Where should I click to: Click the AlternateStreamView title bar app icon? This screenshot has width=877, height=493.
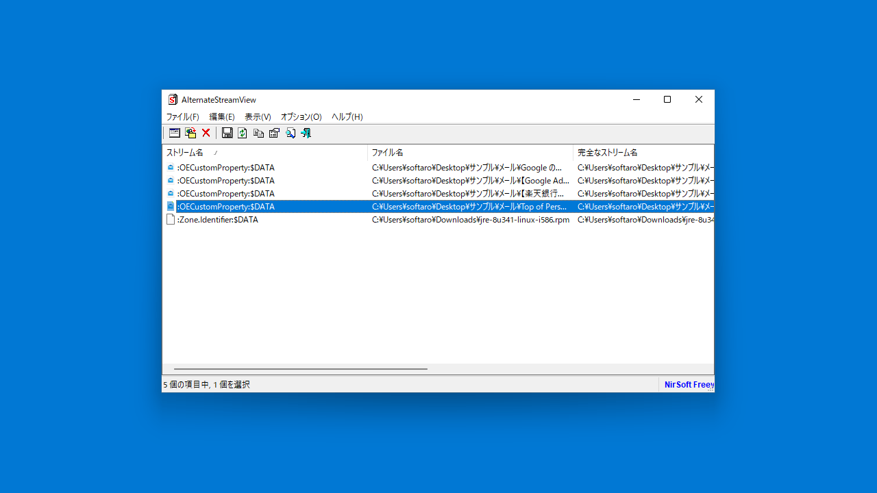(x=173, y=100)
